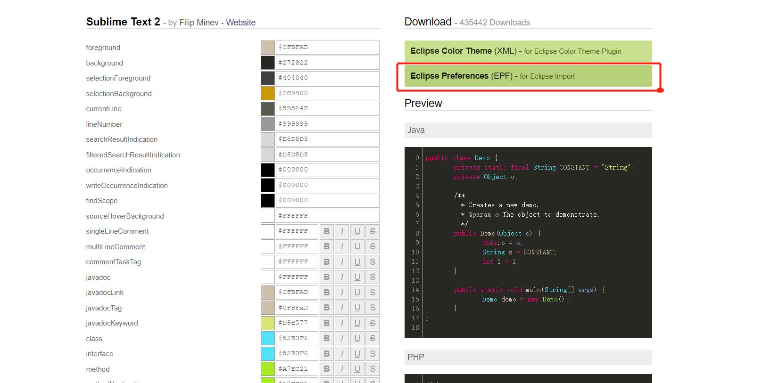771x383 pixels.
Task: Click the writeOccurrenceIndication label
Action: click(127, 186)
